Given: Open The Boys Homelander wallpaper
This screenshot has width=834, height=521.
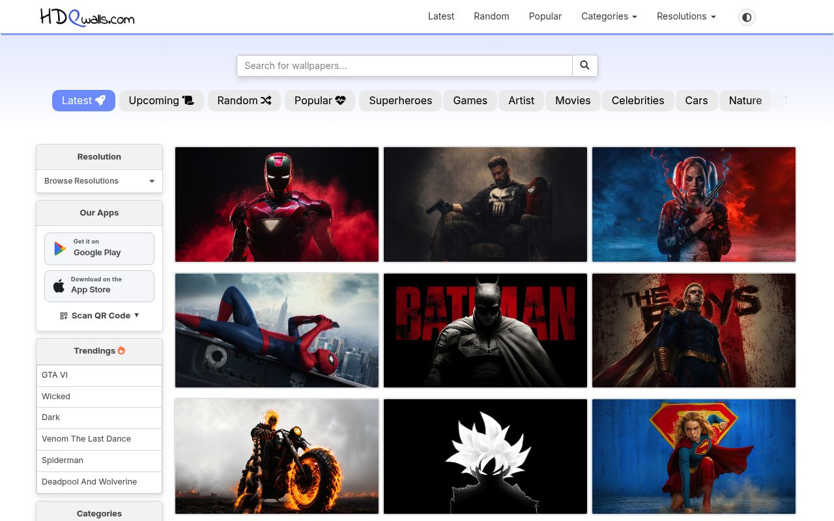Looking at the screenshot, I should pyautogui.click(x=694, y=330).
